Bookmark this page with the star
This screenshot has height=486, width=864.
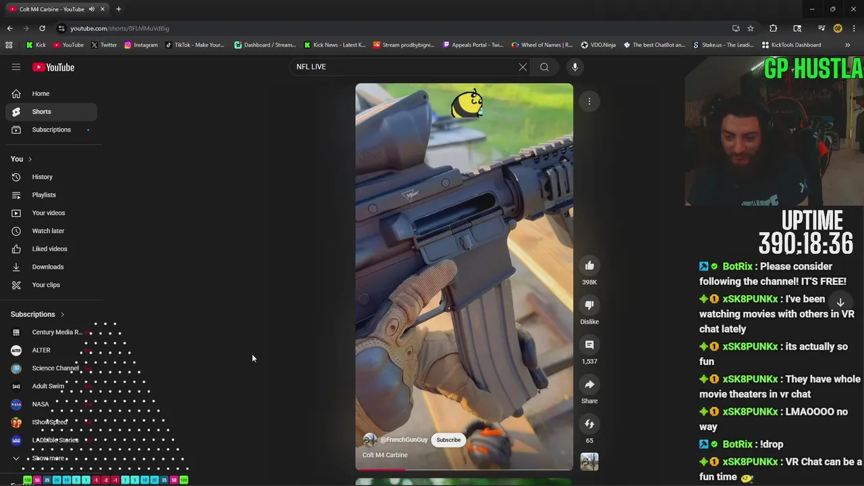pos(751,28)
